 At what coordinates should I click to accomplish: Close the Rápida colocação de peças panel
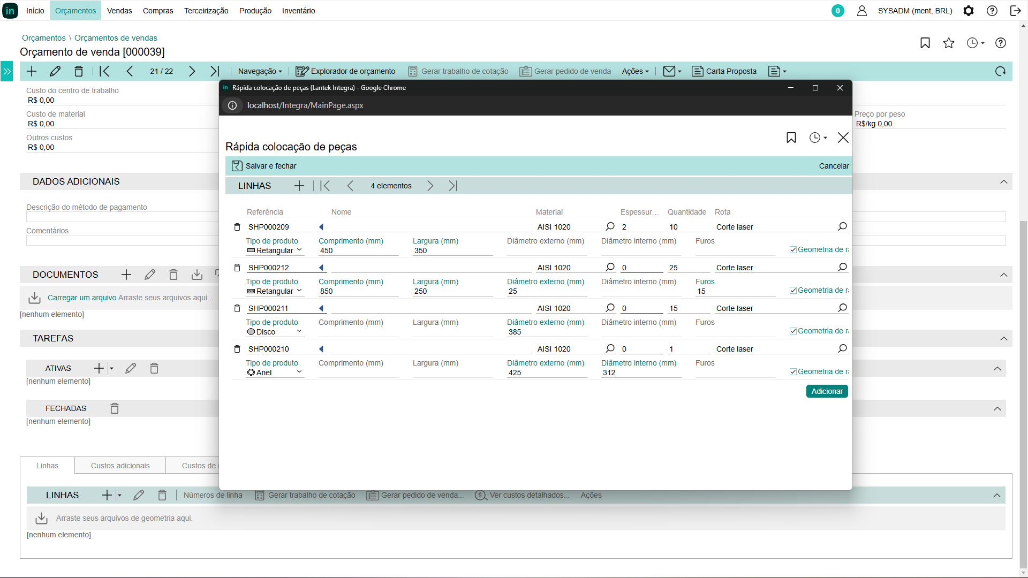click(843, 138)
